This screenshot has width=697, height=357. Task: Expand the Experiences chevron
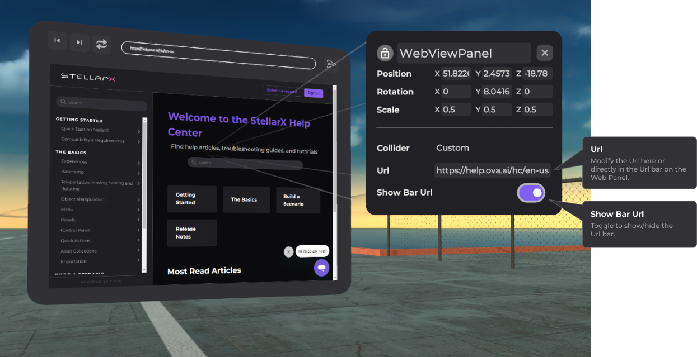point(138,163)
